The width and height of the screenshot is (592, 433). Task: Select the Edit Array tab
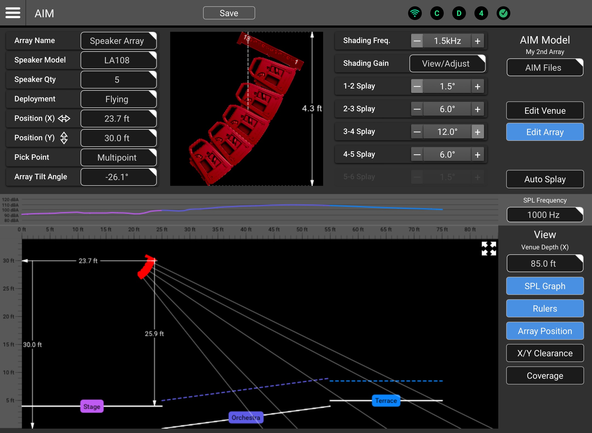pos(545,132)
